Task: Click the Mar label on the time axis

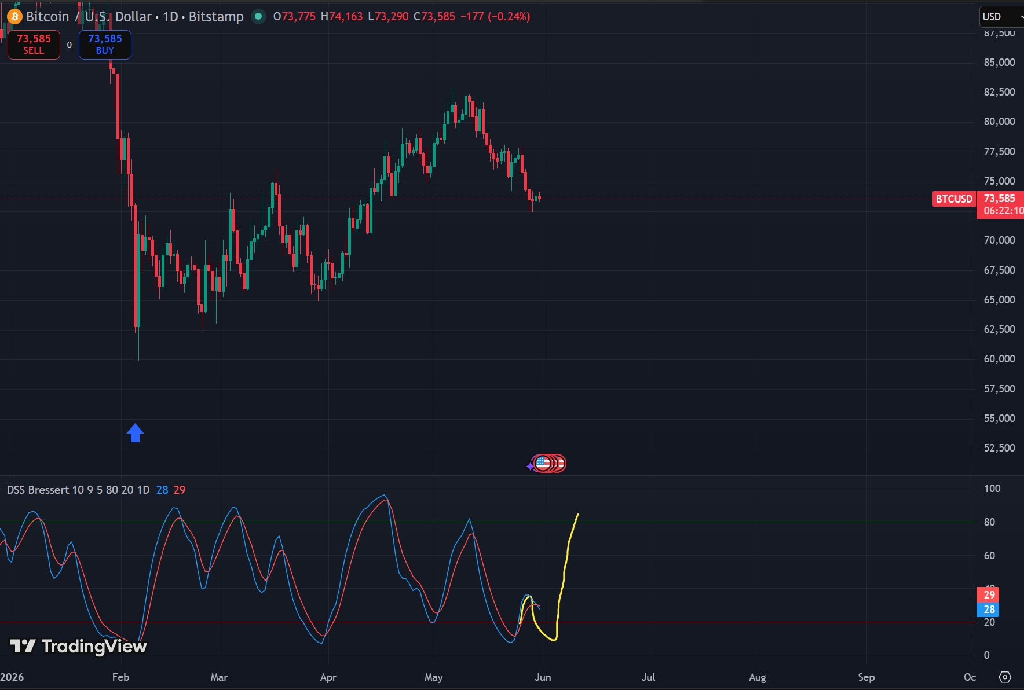Action: point(219,677)
